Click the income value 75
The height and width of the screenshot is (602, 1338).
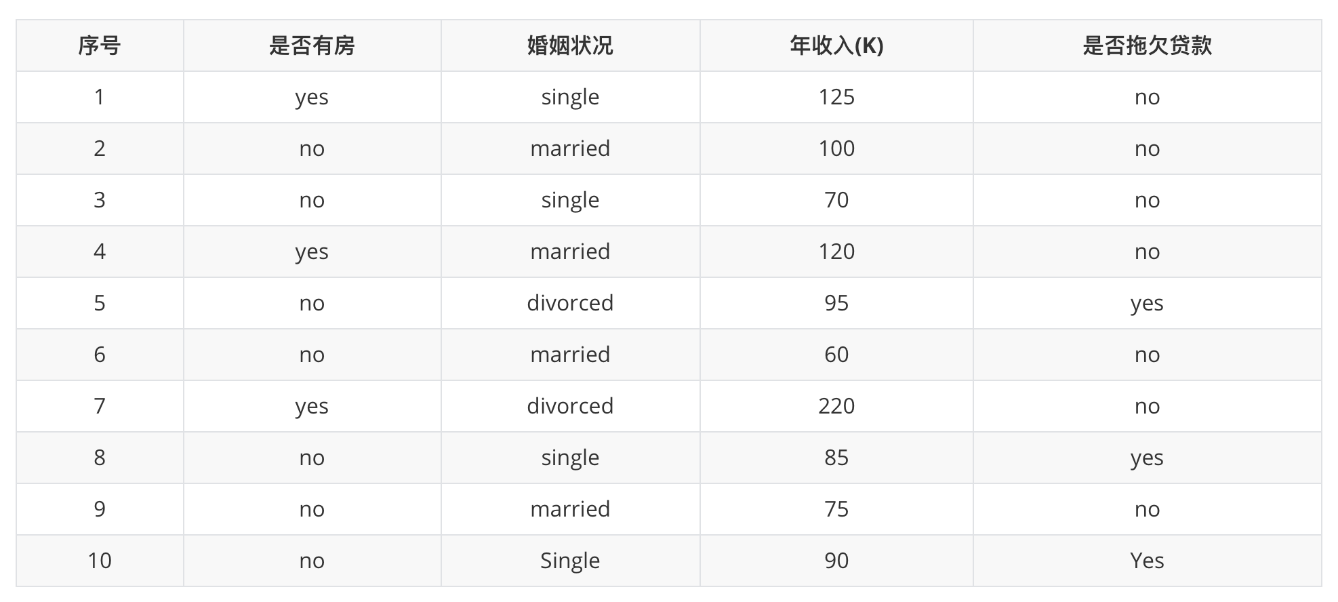click(836, 509)
